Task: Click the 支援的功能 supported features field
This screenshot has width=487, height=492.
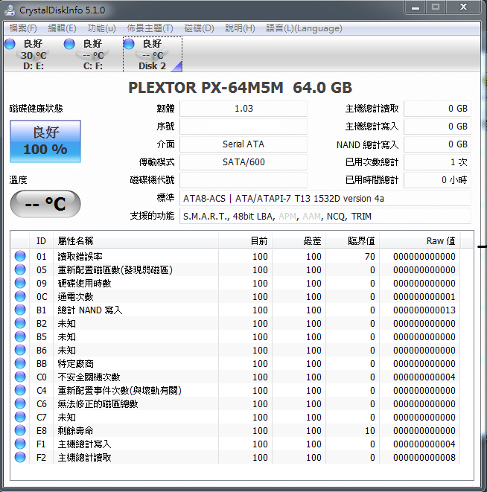Action: [x=325, y=216]
